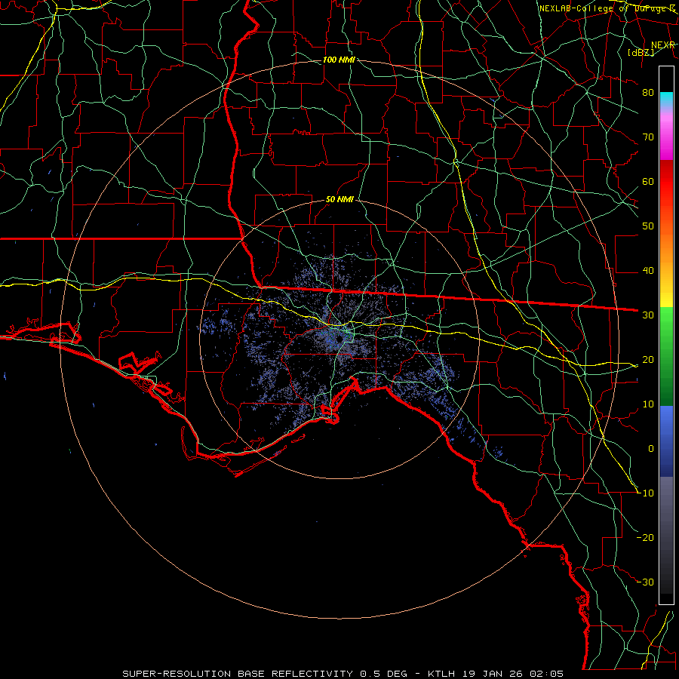Screen dimensions: 679x679
Task: Click the 50 NMI range ring label
Action: [x=339, y=200]
